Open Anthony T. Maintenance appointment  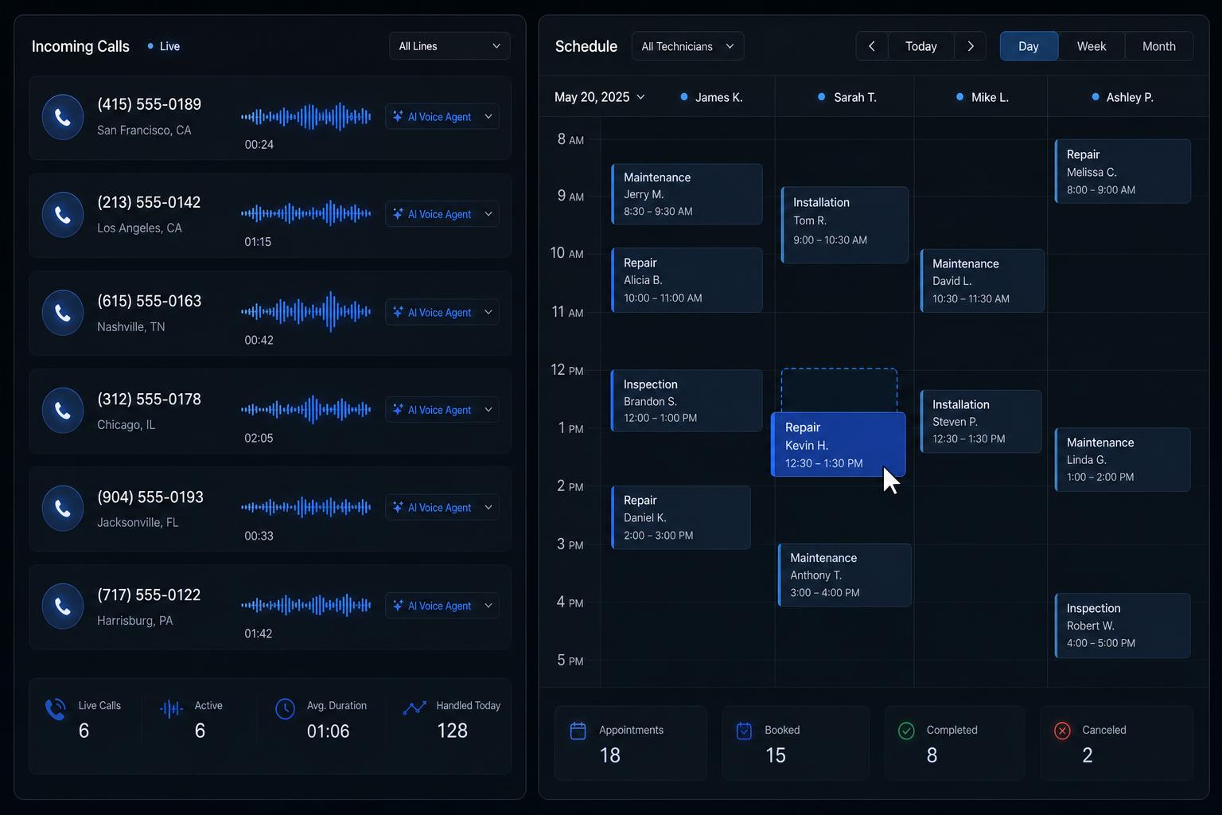point(844,575)
